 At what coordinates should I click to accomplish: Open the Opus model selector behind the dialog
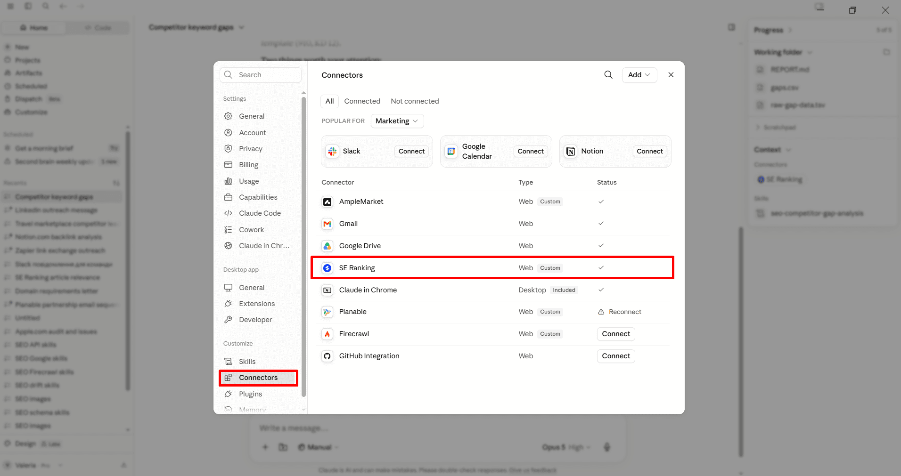coord(566,447)
